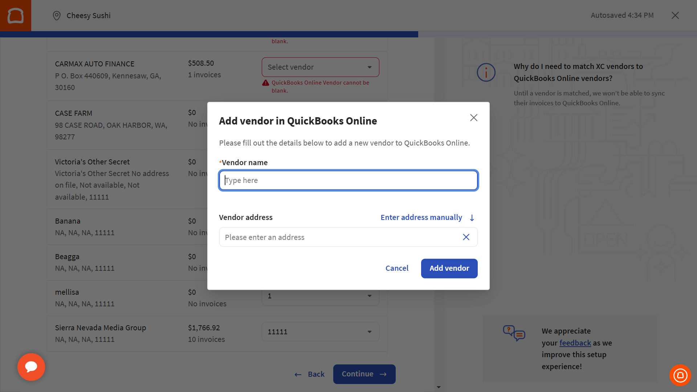Clear the vendor address field
The height and width of the screenshot is (392, 697).
tap(466, 237)
